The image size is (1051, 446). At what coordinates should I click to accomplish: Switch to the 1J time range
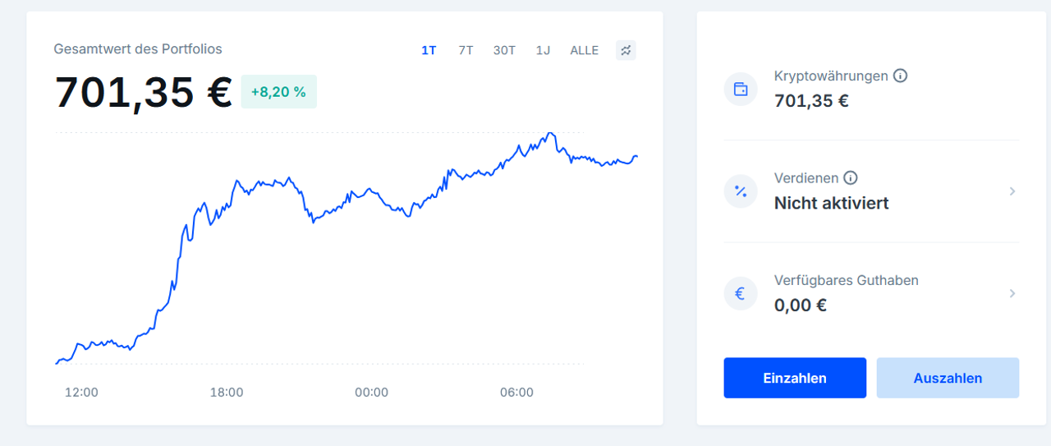coord(543,50)
